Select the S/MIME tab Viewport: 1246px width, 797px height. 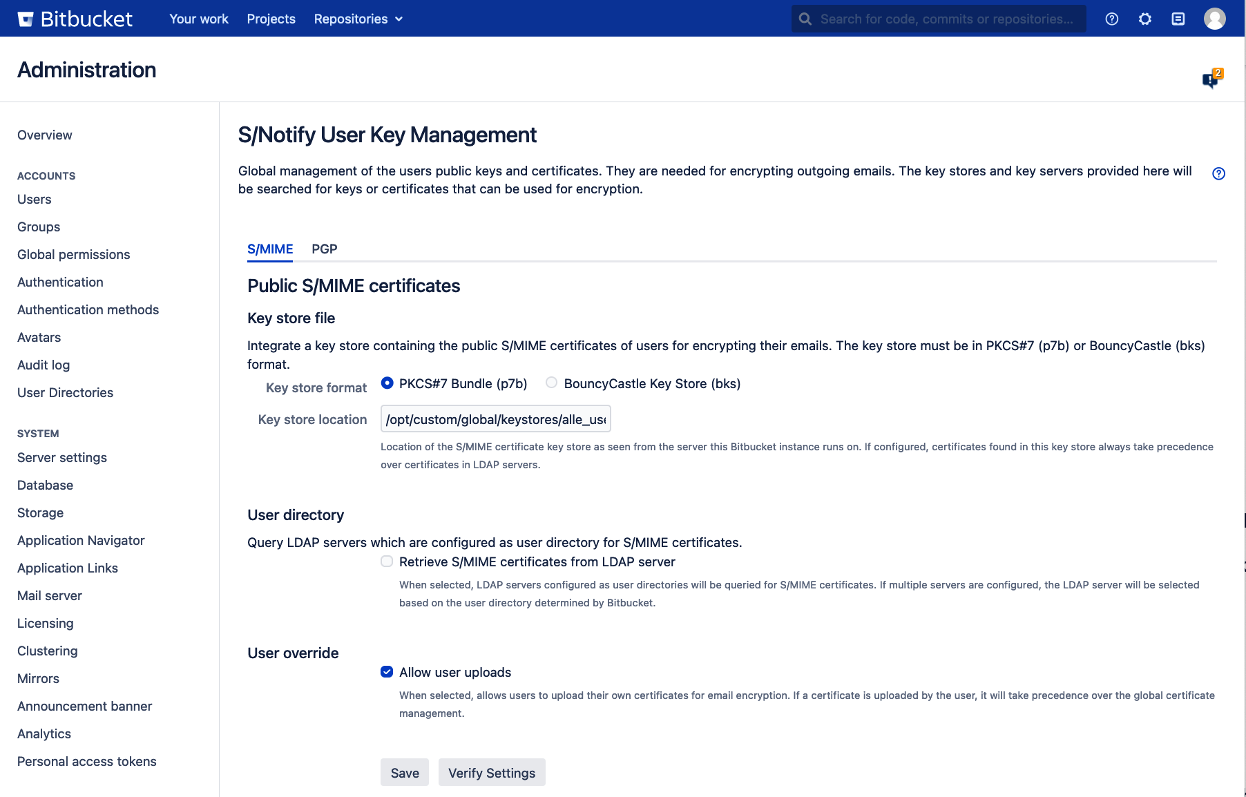tap(270, 249)
